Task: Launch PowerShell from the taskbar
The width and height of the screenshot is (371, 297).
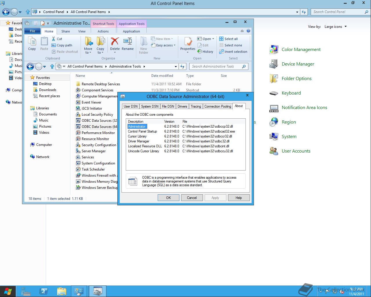Action: (44, 291)
